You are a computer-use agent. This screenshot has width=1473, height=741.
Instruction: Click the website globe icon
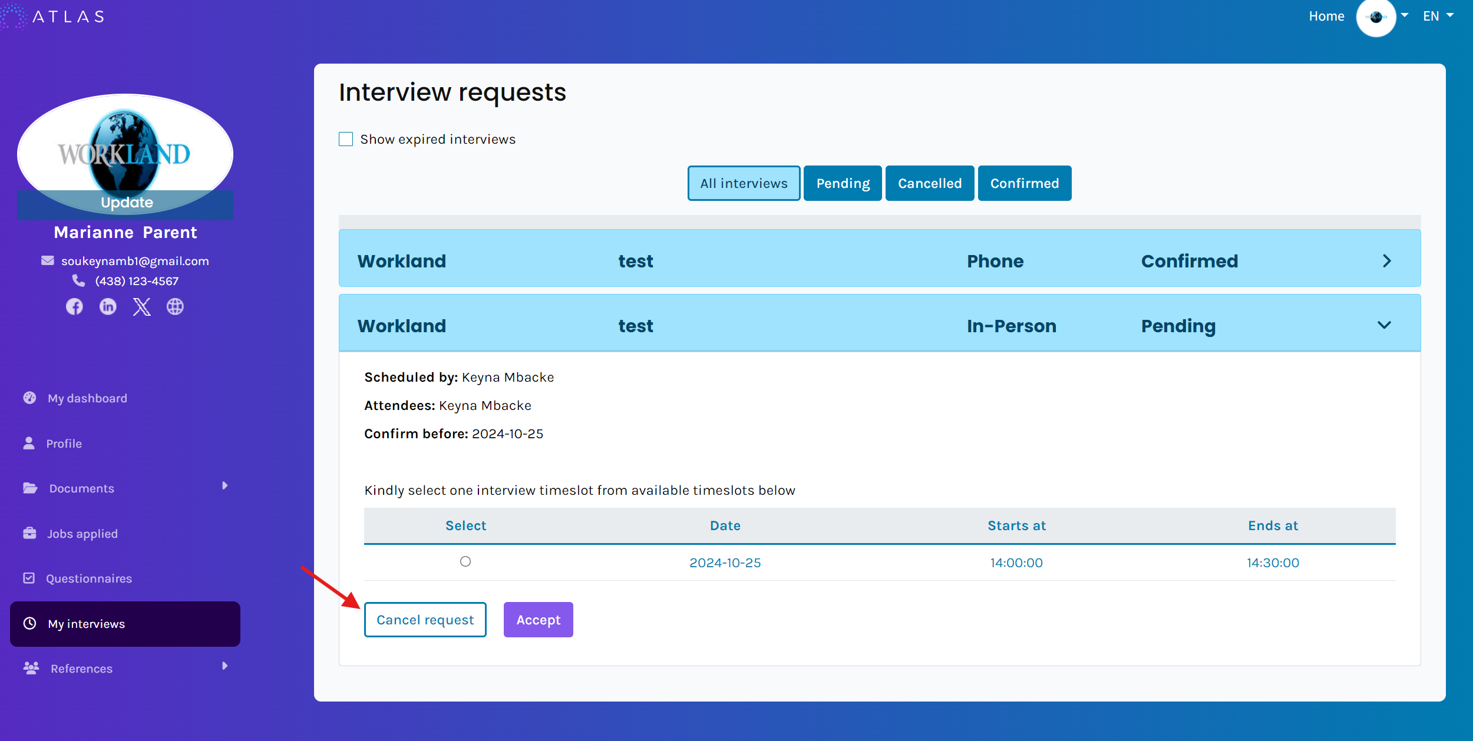coord(175,306)
